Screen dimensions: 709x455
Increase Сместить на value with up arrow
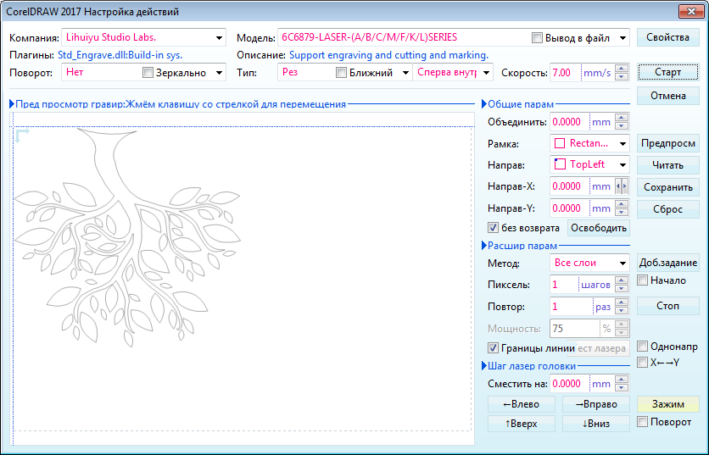622,380
